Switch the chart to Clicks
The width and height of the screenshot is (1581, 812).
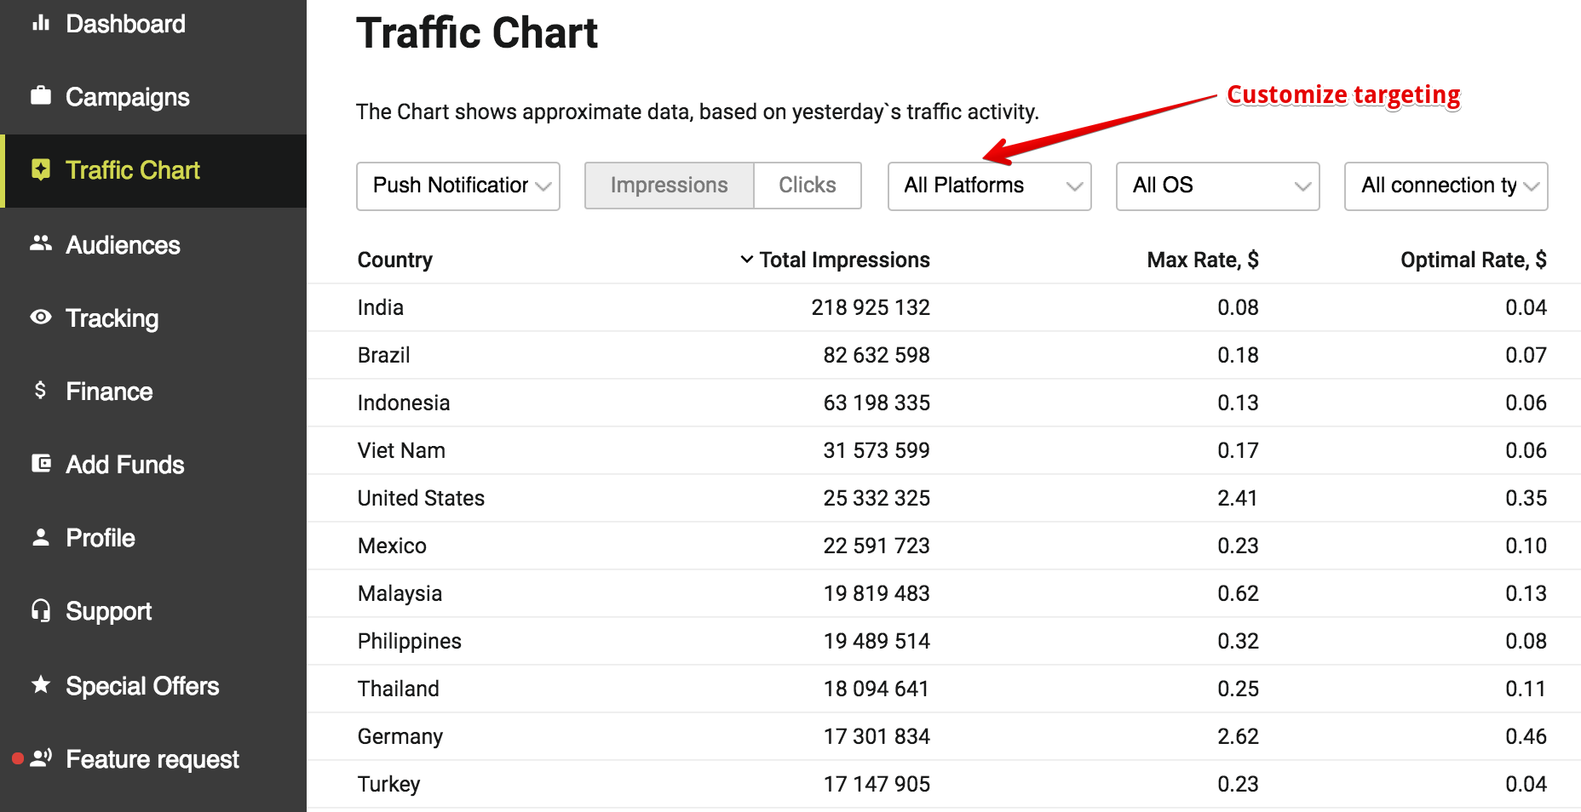pyautogui.click(x=807, y=186)
